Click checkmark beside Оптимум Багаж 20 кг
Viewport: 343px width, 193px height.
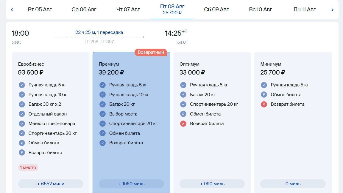(x=183, y=95)
